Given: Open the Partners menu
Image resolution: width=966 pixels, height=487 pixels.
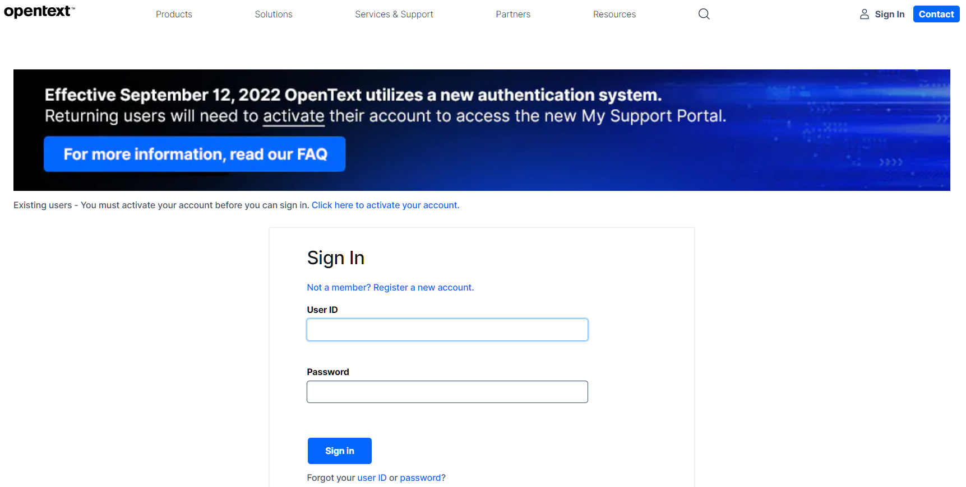Looking at the screenshot, I should (x=513, y=15).
